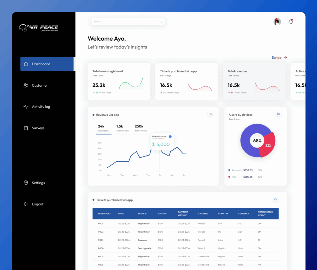This screenshot has width=317, height=270.
Task: Log out using the sidebar Logout
Action: [x=37, y=204]
